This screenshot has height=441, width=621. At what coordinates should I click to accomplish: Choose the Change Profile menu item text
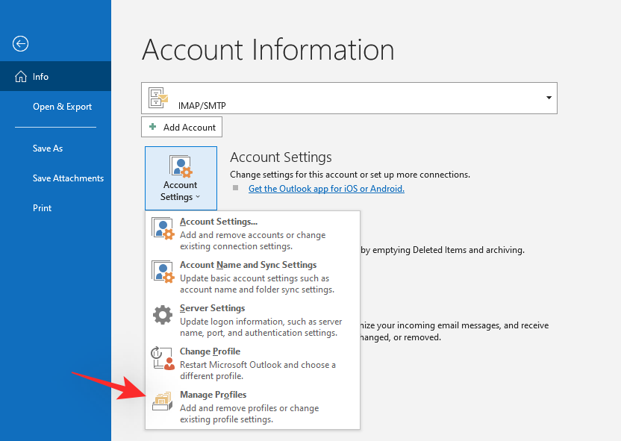click(x=210, y=351)
